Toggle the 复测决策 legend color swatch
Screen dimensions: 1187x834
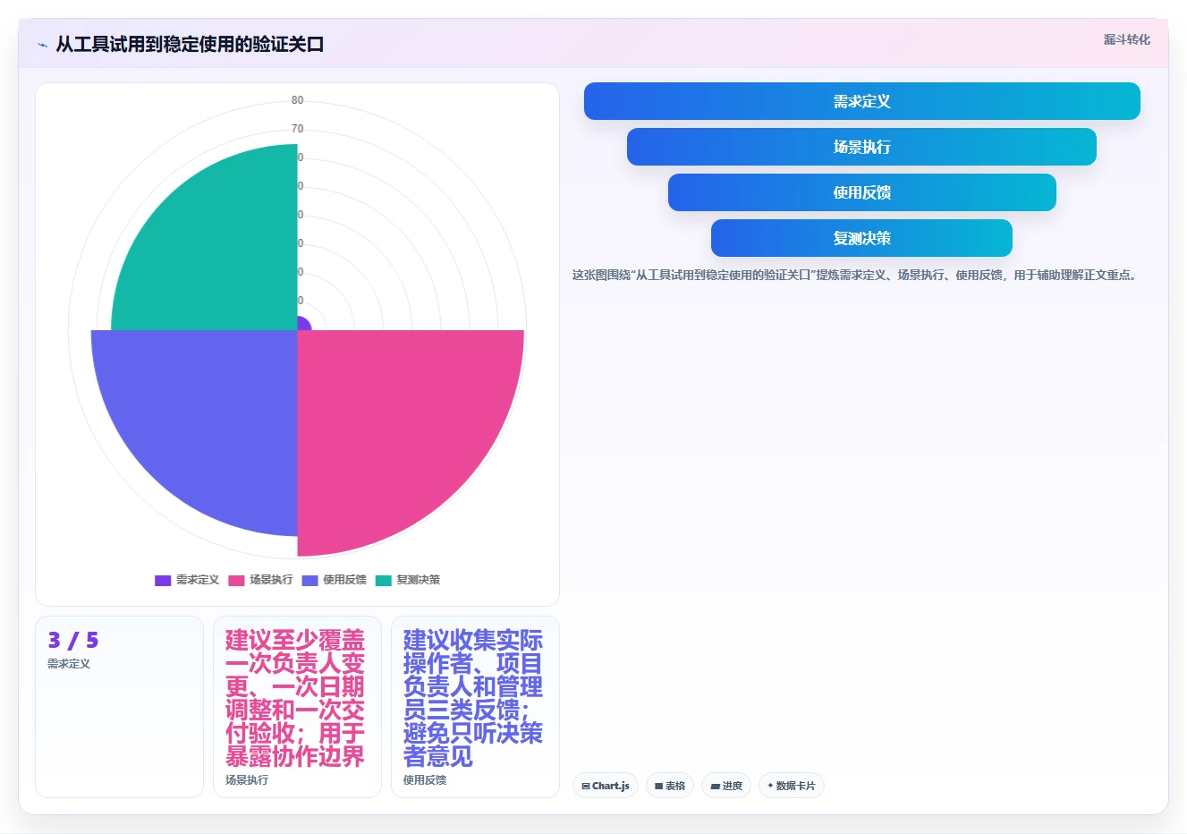pos(383,580)
